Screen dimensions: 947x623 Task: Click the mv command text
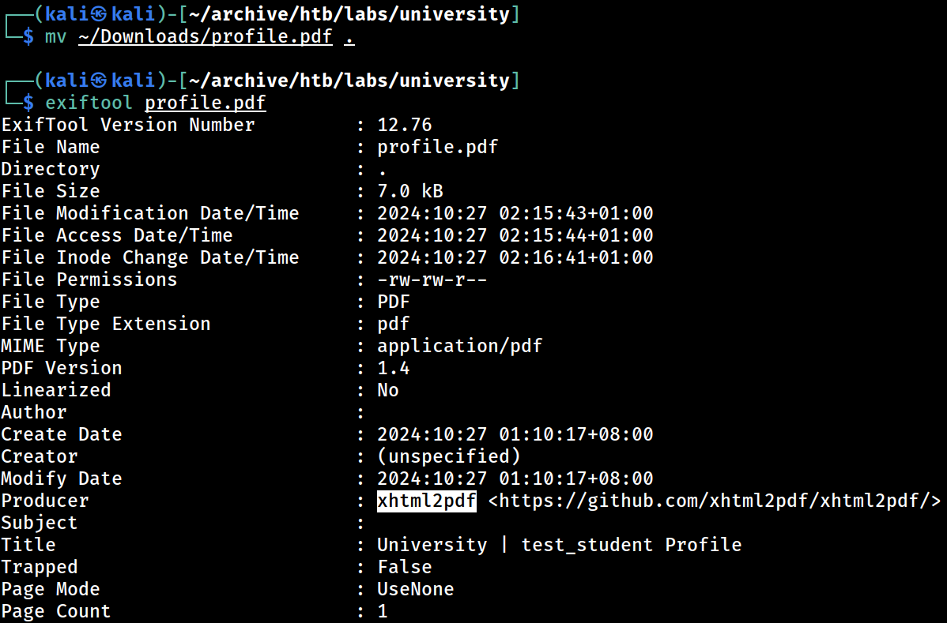55,37
